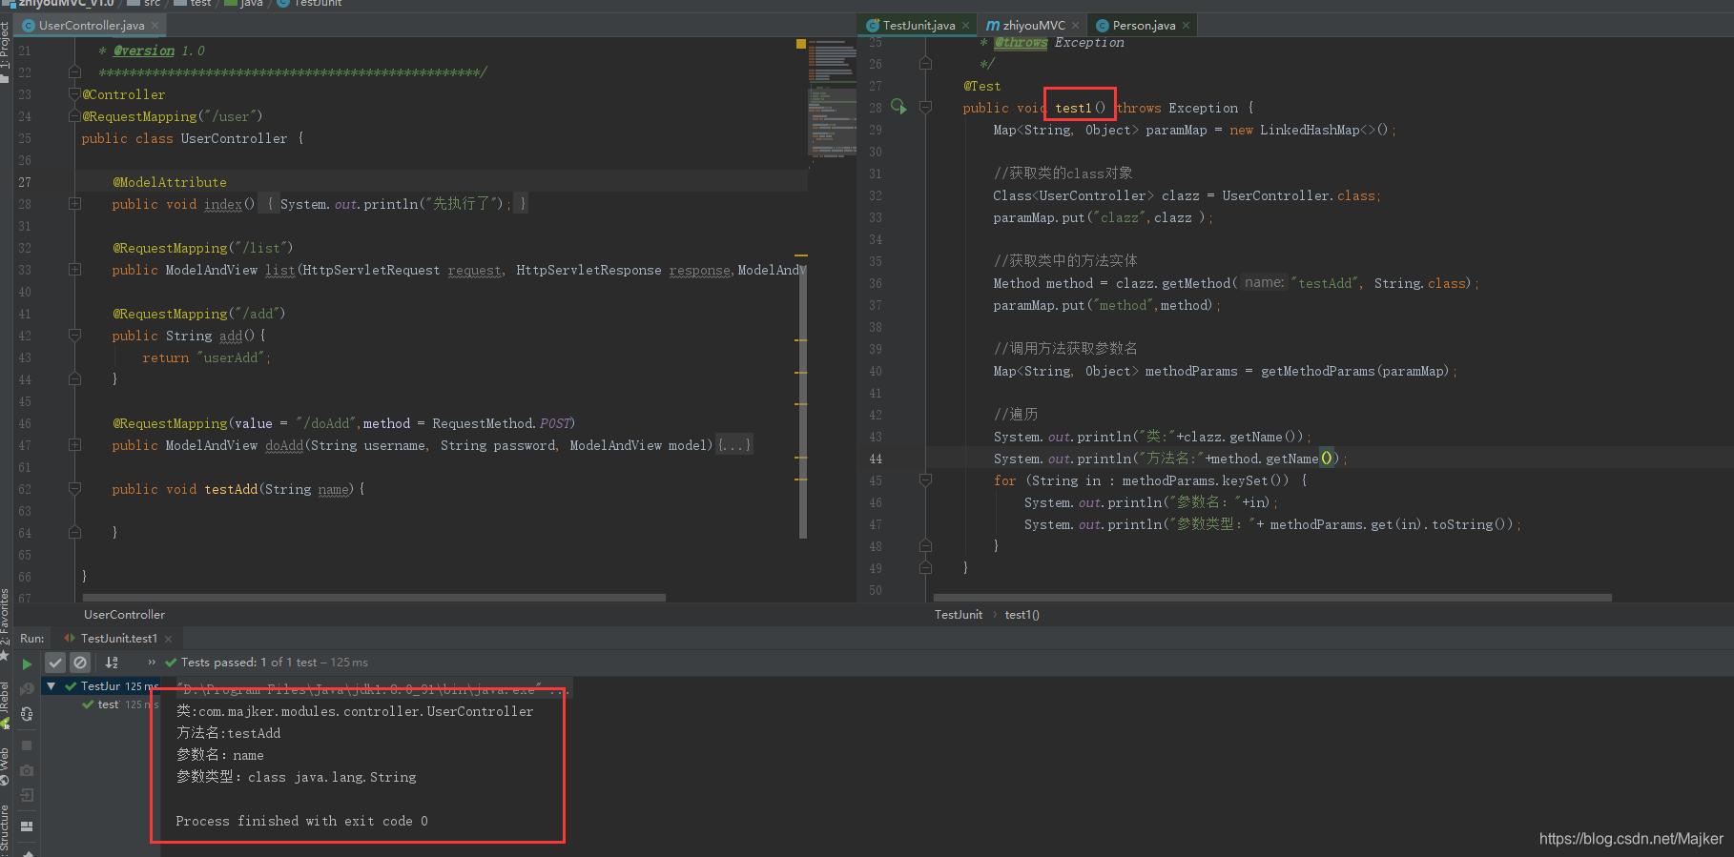Toggle Show Passed tests checkmark button

[x=55, y=663]
